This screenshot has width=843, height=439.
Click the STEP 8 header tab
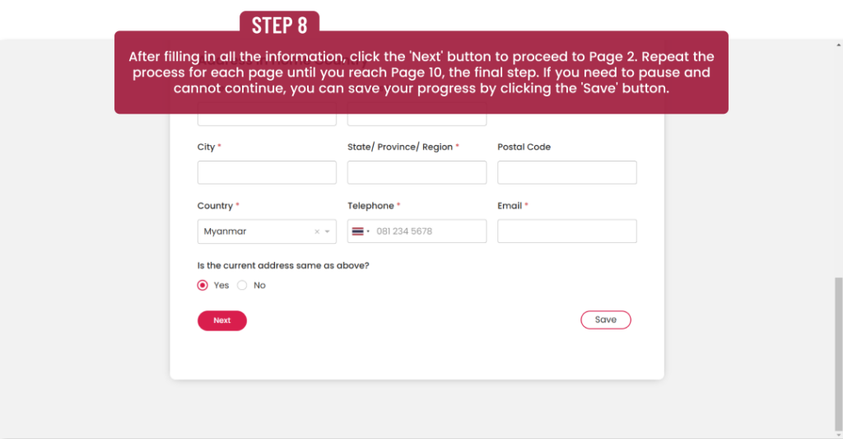click(x=280, y=25)
